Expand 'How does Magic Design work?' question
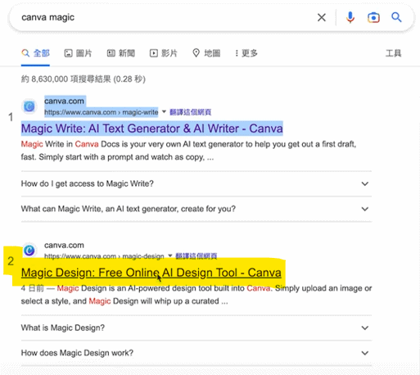Image resolution: width=420 pixels, height=375 pixels. coord(196,353)
